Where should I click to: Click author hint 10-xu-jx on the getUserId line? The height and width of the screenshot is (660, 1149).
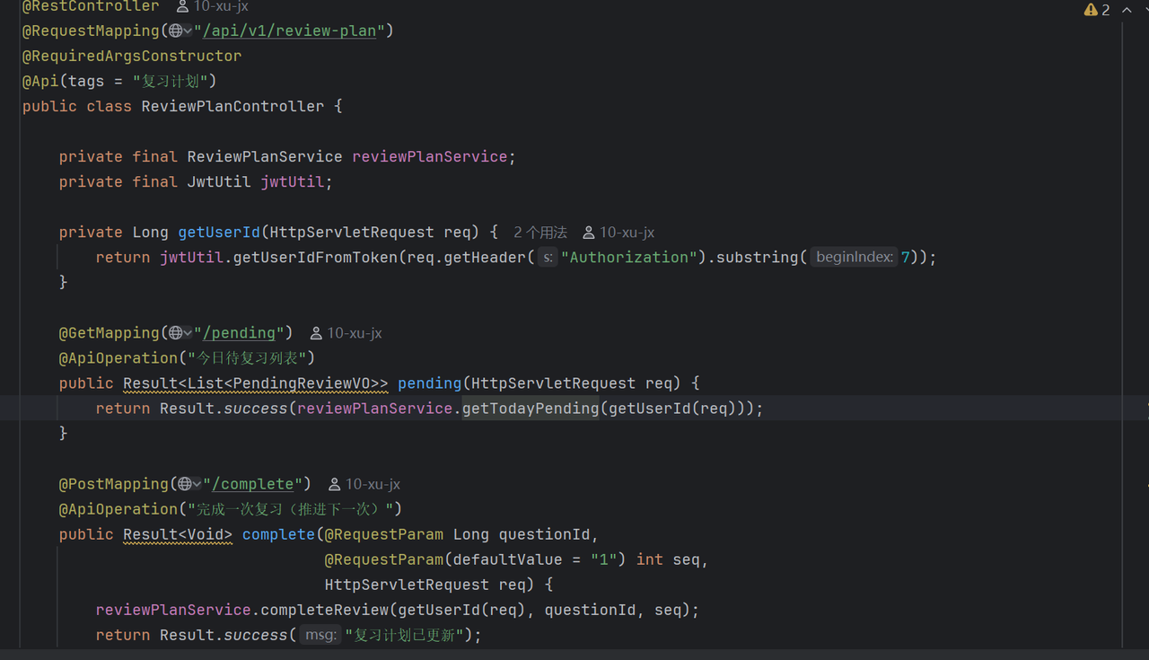pos(618,233)
